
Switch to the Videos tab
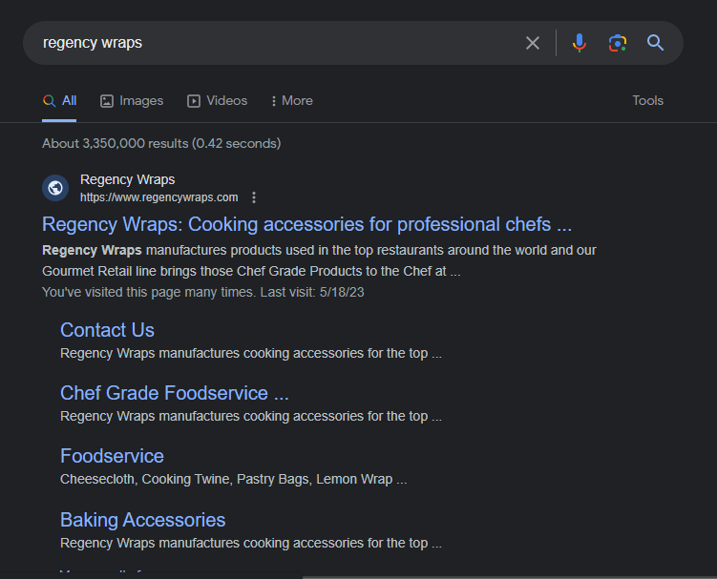click(218, 100)
